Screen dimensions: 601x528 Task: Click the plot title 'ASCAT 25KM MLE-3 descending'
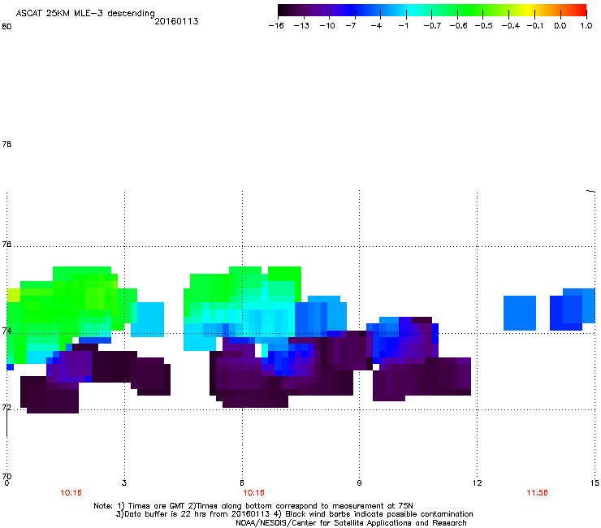coord(85,13)
